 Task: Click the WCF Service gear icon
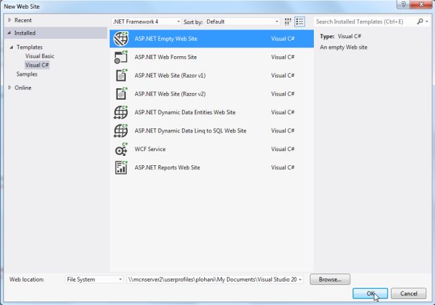pos(121,149)
